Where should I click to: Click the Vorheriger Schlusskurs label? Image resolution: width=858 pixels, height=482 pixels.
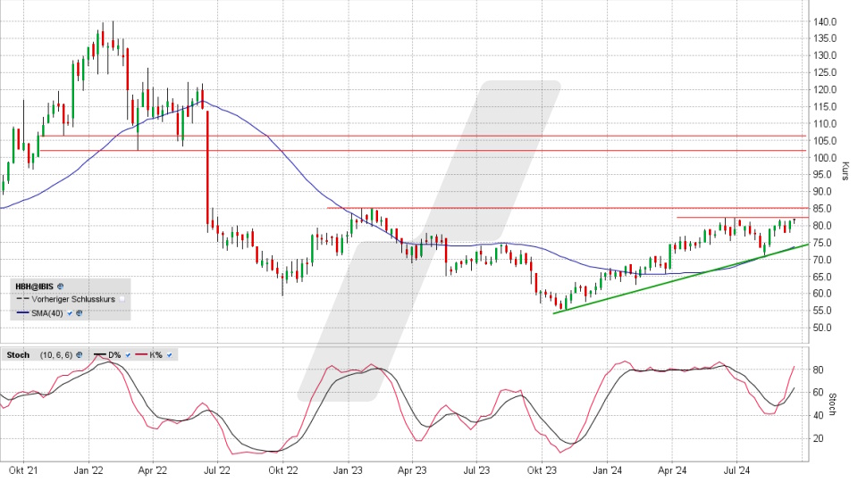pyautogui.click(x=73, y=300)
